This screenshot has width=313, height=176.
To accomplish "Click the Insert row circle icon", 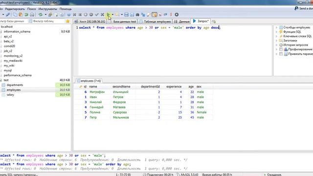I will [x=86, y=15].
